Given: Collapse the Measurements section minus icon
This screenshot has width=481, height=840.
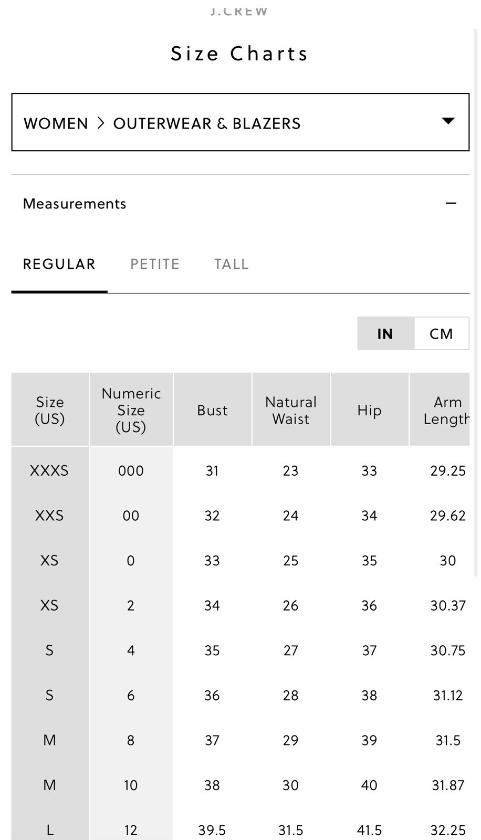Looking at the screenshot, I should [451, 203].
